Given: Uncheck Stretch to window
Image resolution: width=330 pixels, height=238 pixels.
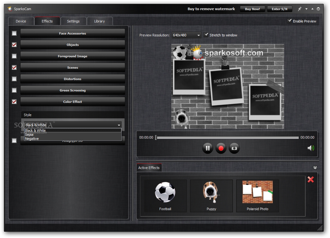Looking at the screenshot, I should 206,35.
